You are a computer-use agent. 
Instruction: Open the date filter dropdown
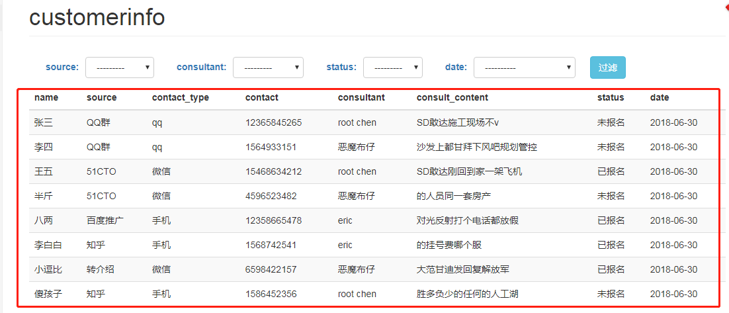pyautogui.click(x=525, y=67)
